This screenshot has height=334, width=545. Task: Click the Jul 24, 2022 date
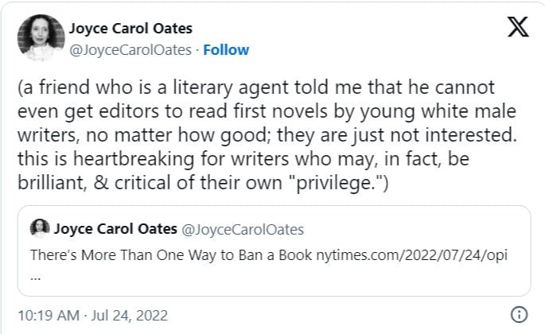130,316
